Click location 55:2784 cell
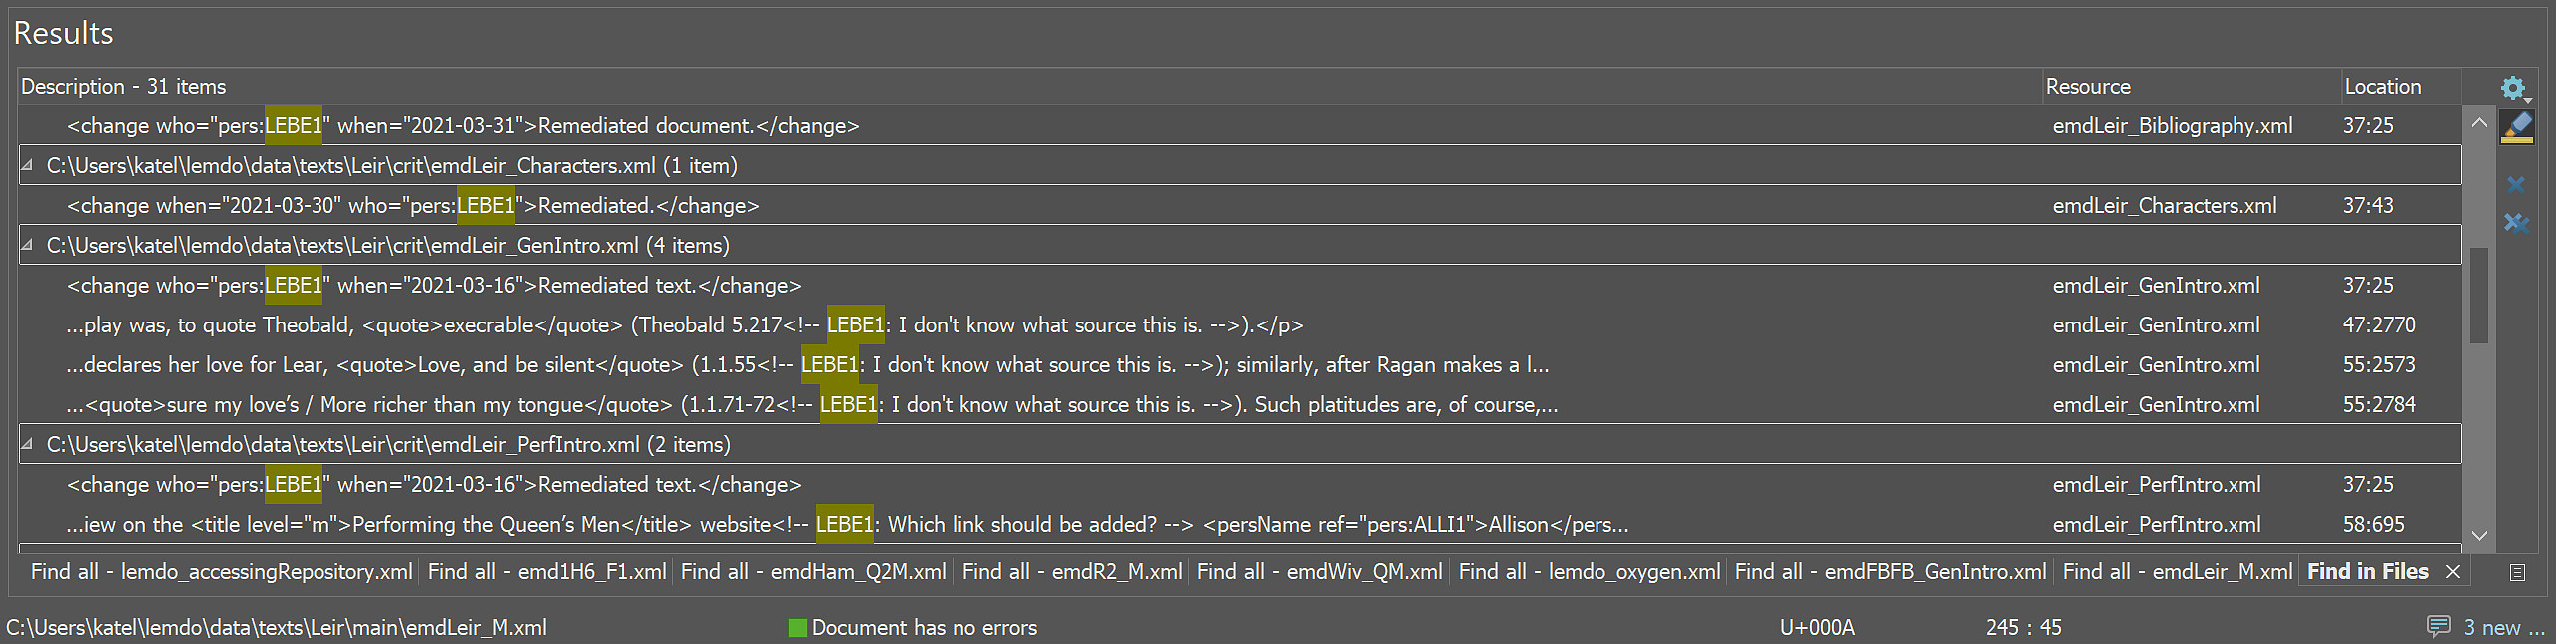2556x644 pixels. tap(2379, 405)
